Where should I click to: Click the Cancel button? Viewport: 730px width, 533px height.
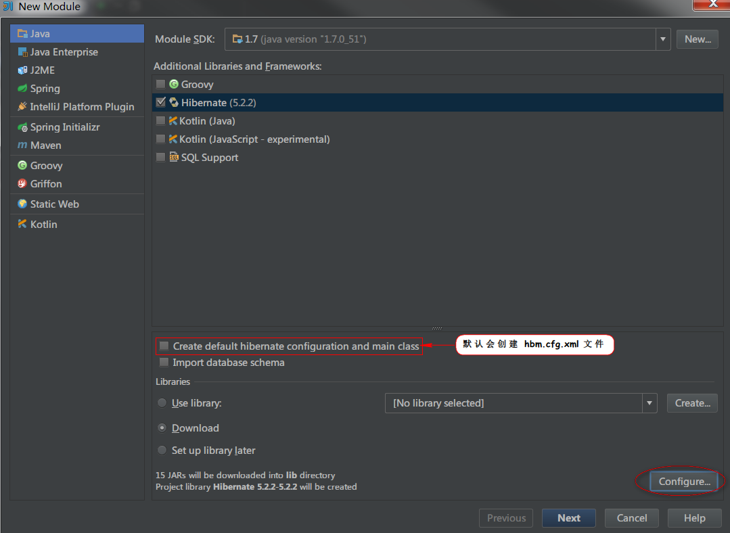632,518
